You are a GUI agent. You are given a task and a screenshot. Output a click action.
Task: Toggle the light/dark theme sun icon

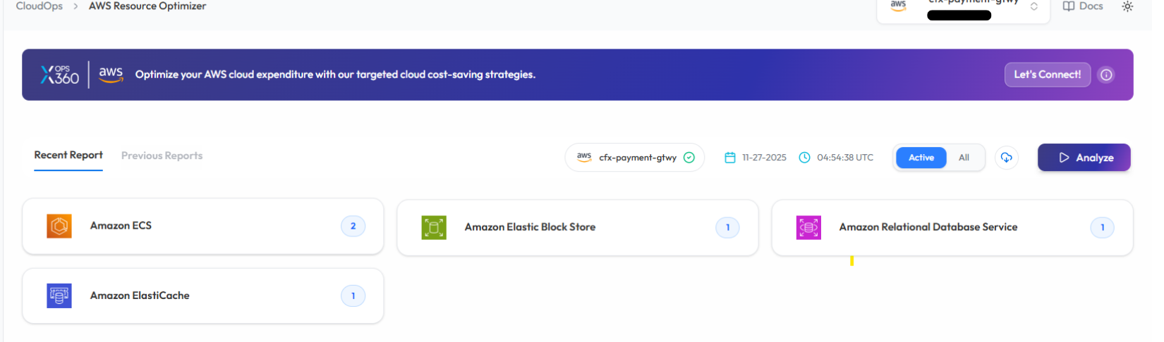(1127, 6)
